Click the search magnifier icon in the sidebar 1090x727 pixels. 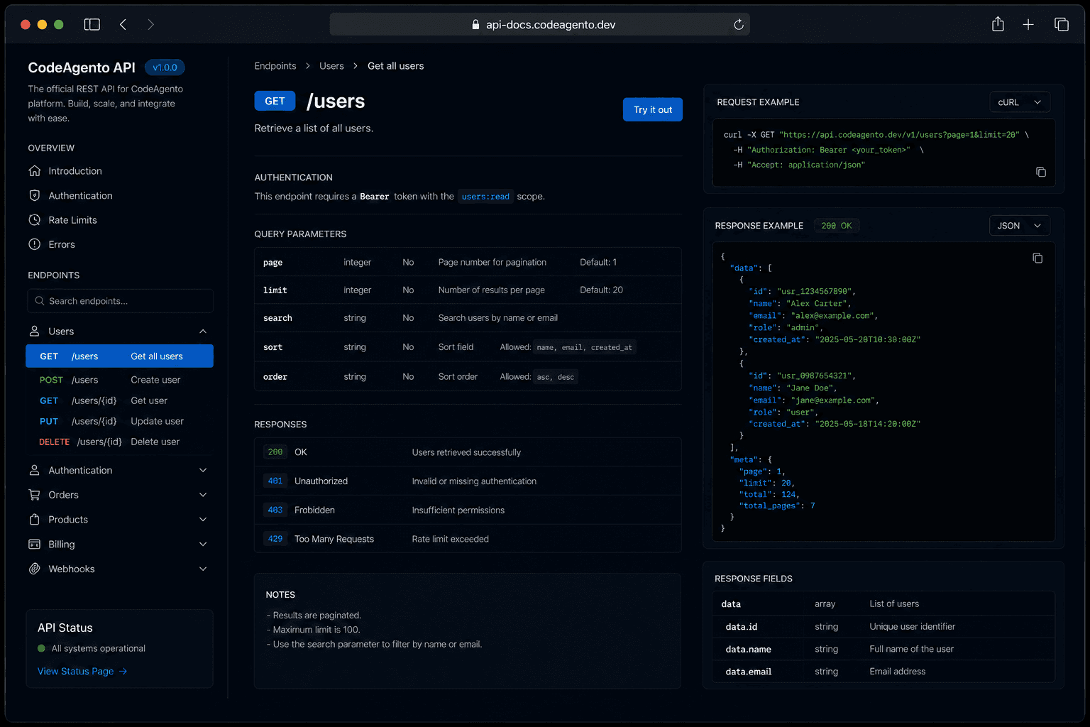(x=40, y=301)
